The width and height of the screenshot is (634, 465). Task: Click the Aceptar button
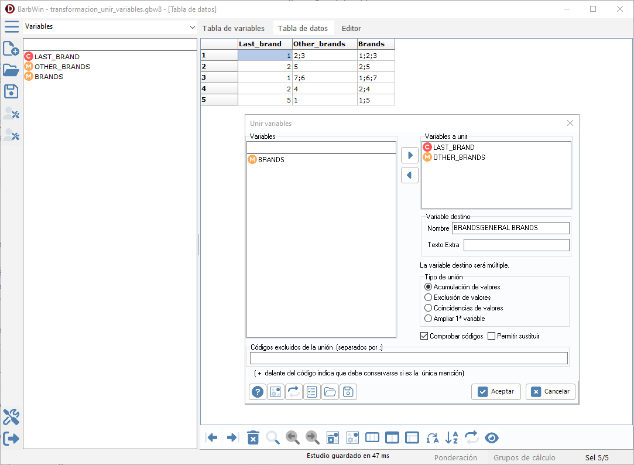[496, 392]
